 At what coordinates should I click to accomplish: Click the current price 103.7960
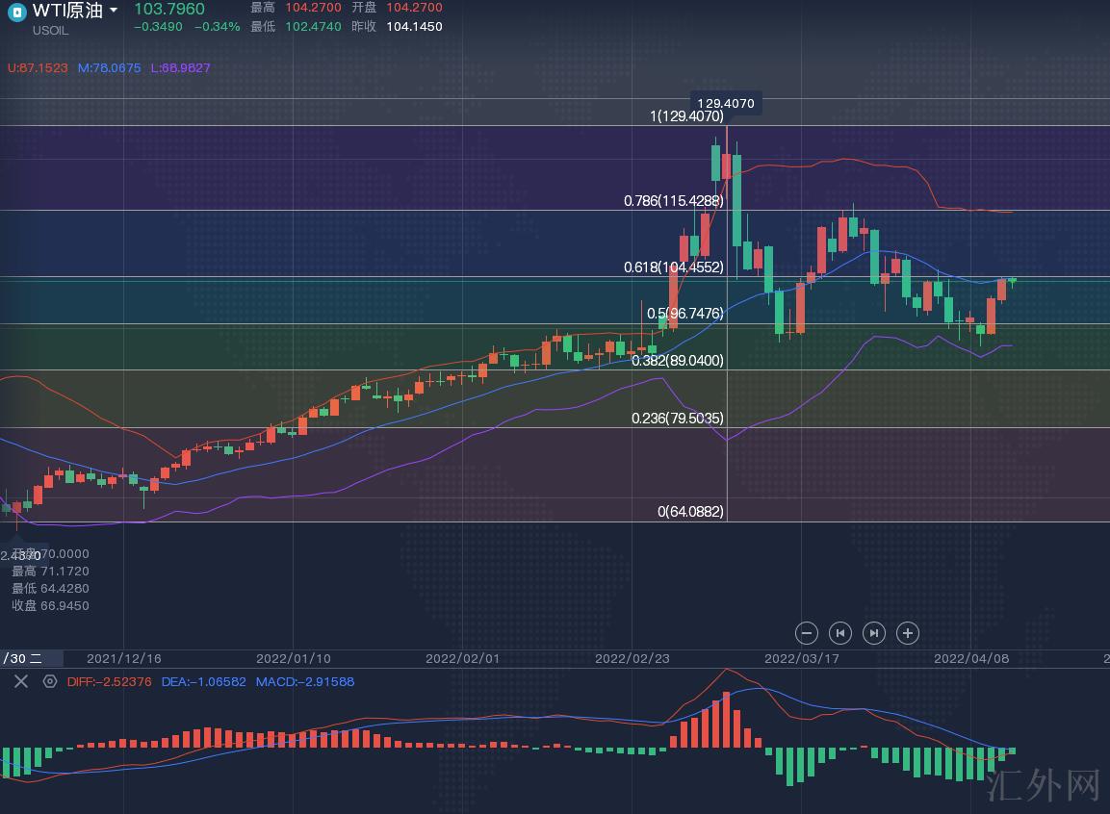169,10
